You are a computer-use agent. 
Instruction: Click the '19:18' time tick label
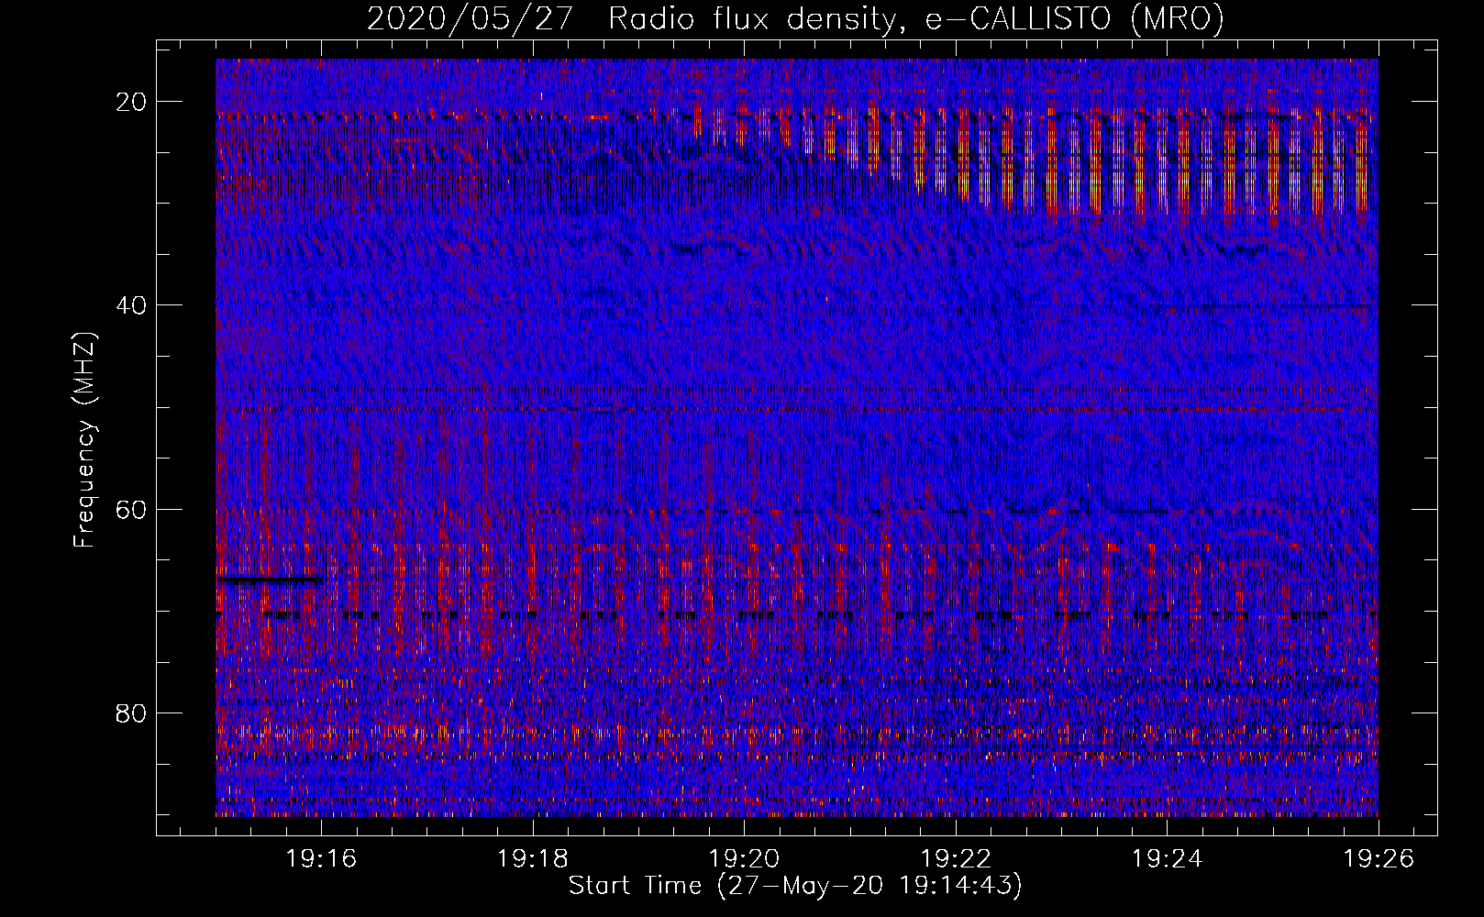(x=533, y=859)
